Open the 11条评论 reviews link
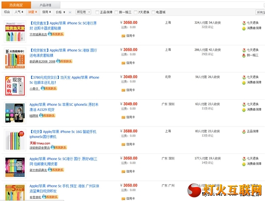This screenshot has height=201, width=265. 208,108
